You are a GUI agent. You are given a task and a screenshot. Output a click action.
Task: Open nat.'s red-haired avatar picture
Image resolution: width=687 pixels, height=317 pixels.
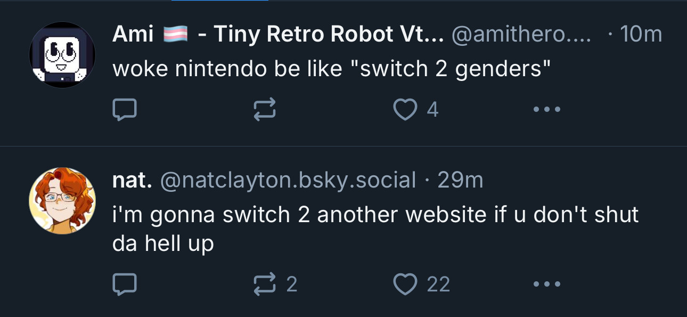pos(62,201)
